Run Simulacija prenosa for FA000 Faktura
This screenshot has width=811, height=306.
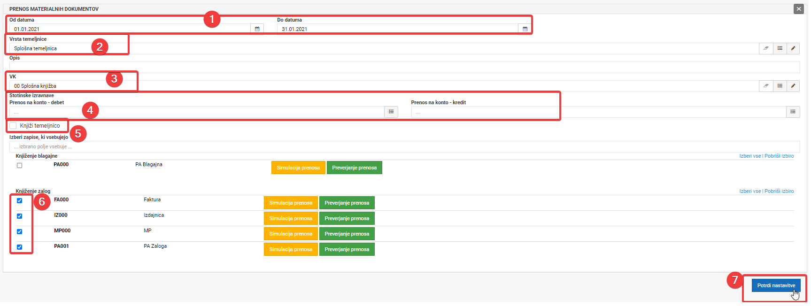click(291, 203)
